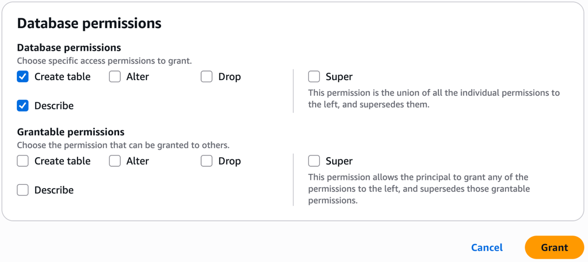The image size is (588, 262).
Task: Click the 'Alter' label text in Grantable permissions
Action: (137, 161)
